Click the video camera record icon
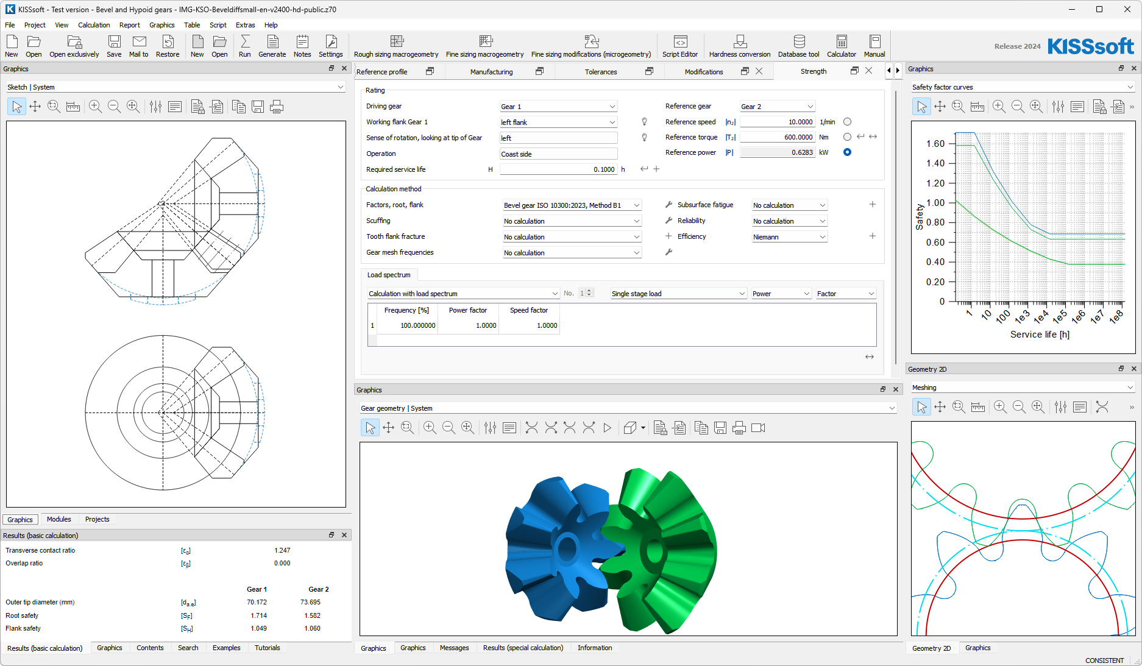1142x666 pixels. tap(758, 428)
